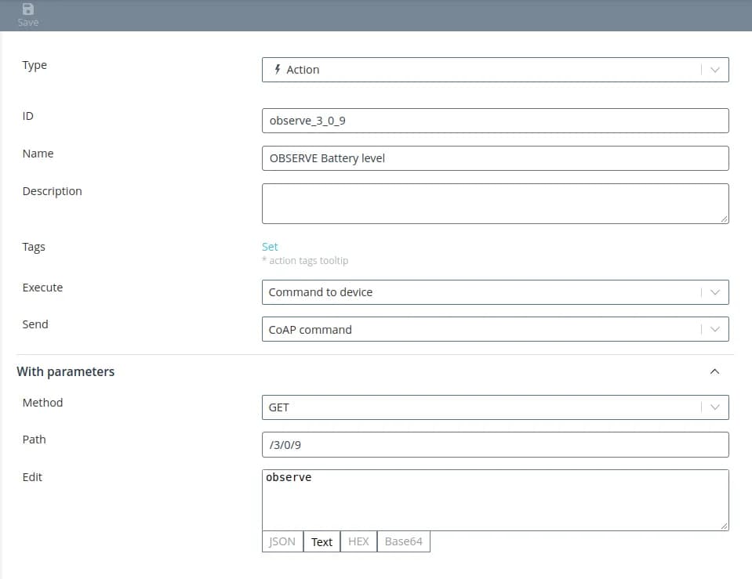Open the Execute 'Command to device' dropdown
The image size is (752, 579).
click(x=494, y=292)
